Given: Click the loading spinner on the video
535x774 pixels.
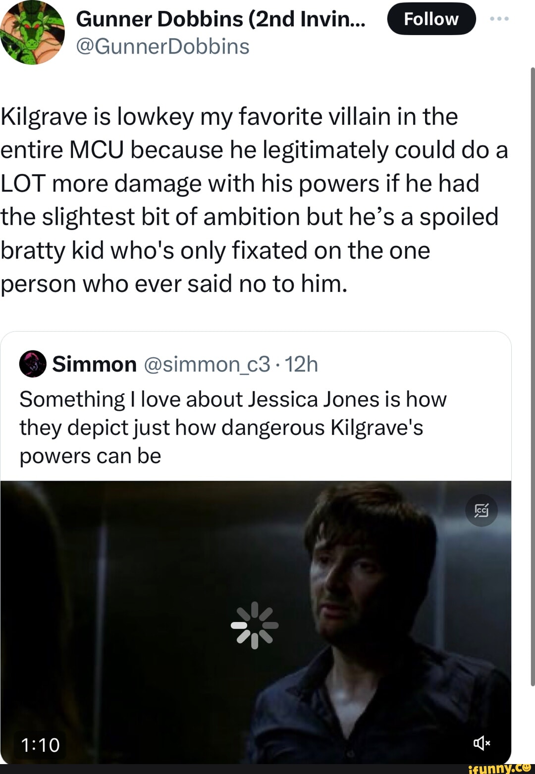Looking at the screenshot, I should pyautogui.click(x=255, y=625).
